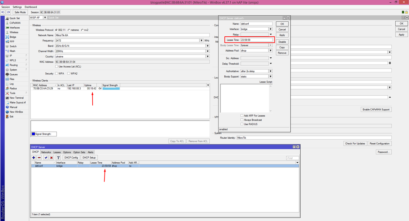Remove DHCP server with the red minus
This screenshot has height=221, width=409.
pos(39,158)
